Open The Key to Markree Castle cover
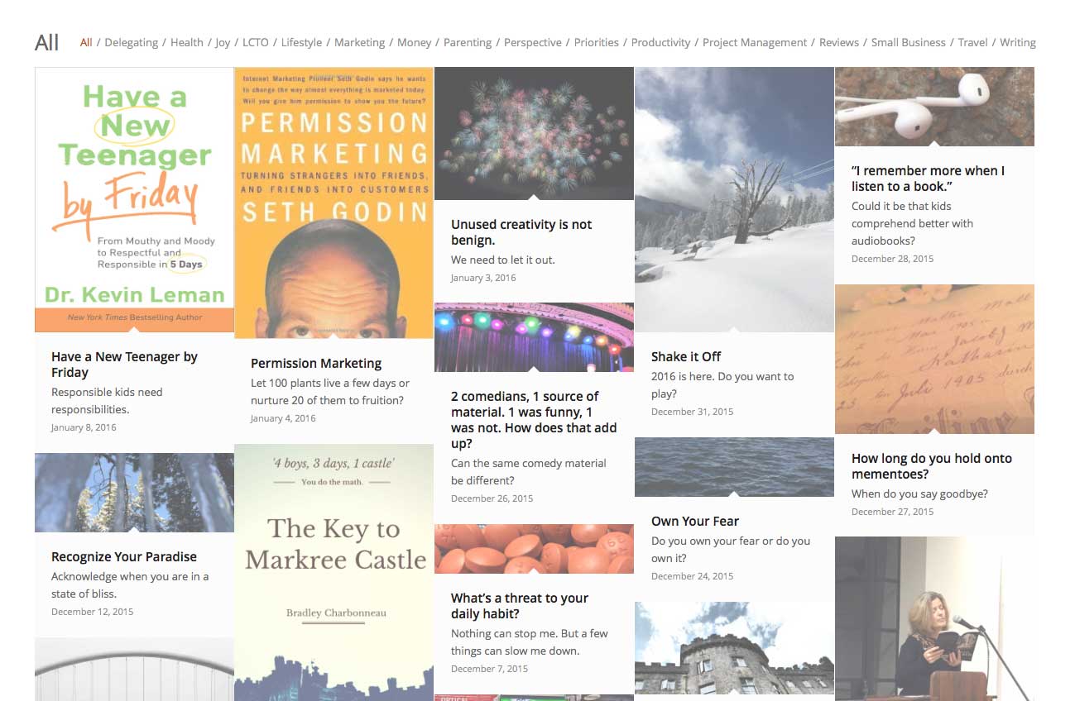 coord(334,572)
